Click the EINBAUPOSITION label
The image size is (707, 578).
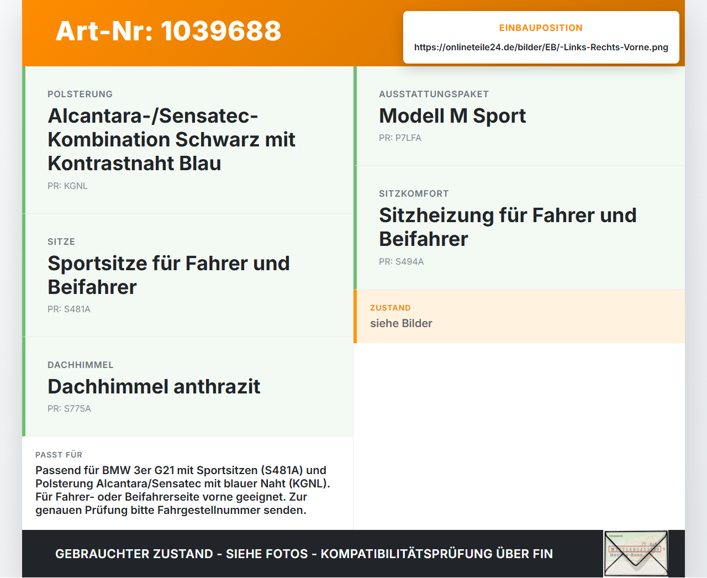[x=541, y=28]
